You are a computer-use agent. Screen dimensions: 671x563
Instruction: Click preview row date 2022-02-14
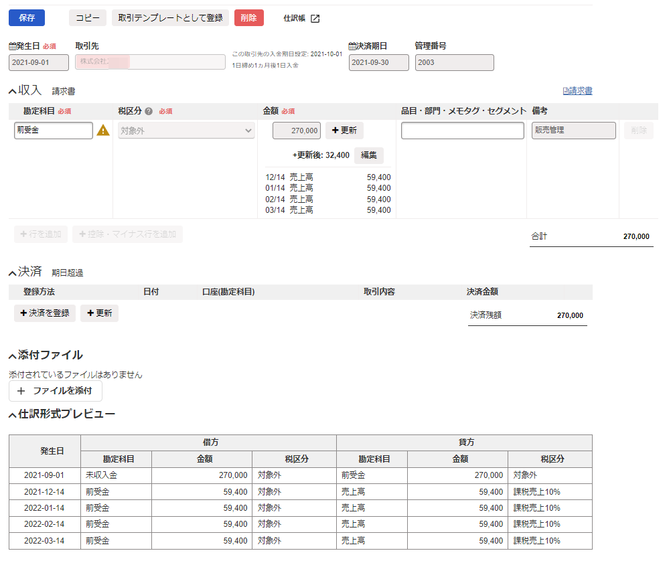pyautogui.click(x=44, y=524)
